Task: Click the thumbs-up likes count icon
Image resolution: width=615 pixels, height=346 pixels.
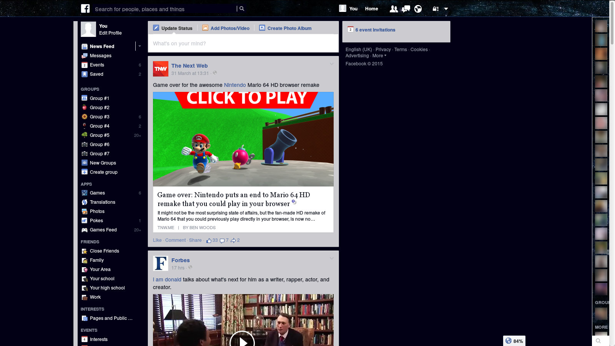Action: coord(209,241)
